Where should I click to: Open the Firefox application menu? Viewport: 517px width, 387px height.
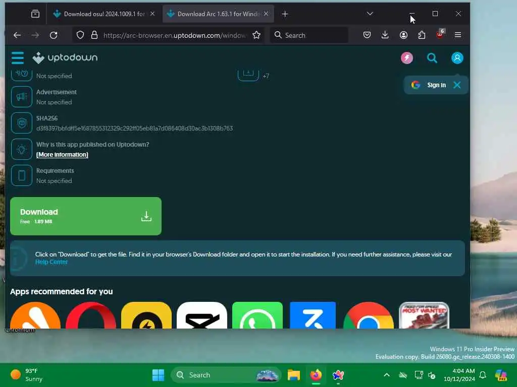(457, 35)
